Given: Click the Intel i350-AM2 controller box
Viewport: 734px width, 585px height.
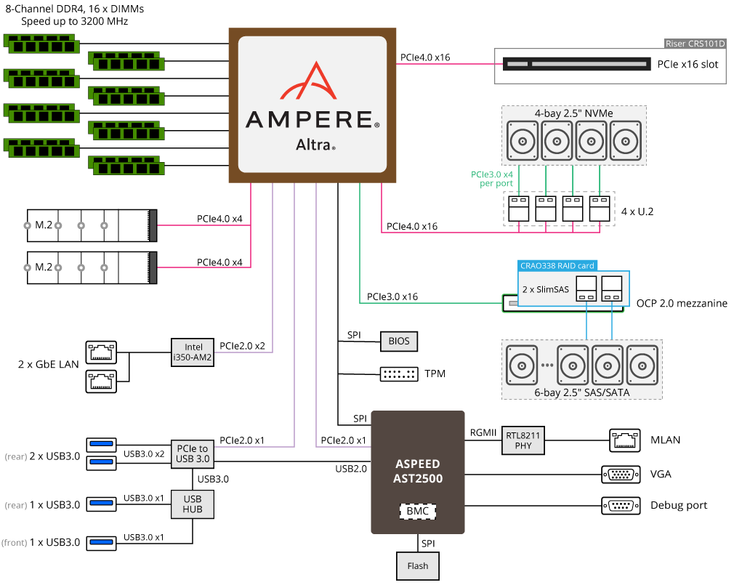Looking at the screenshot, I should (192, 352).
